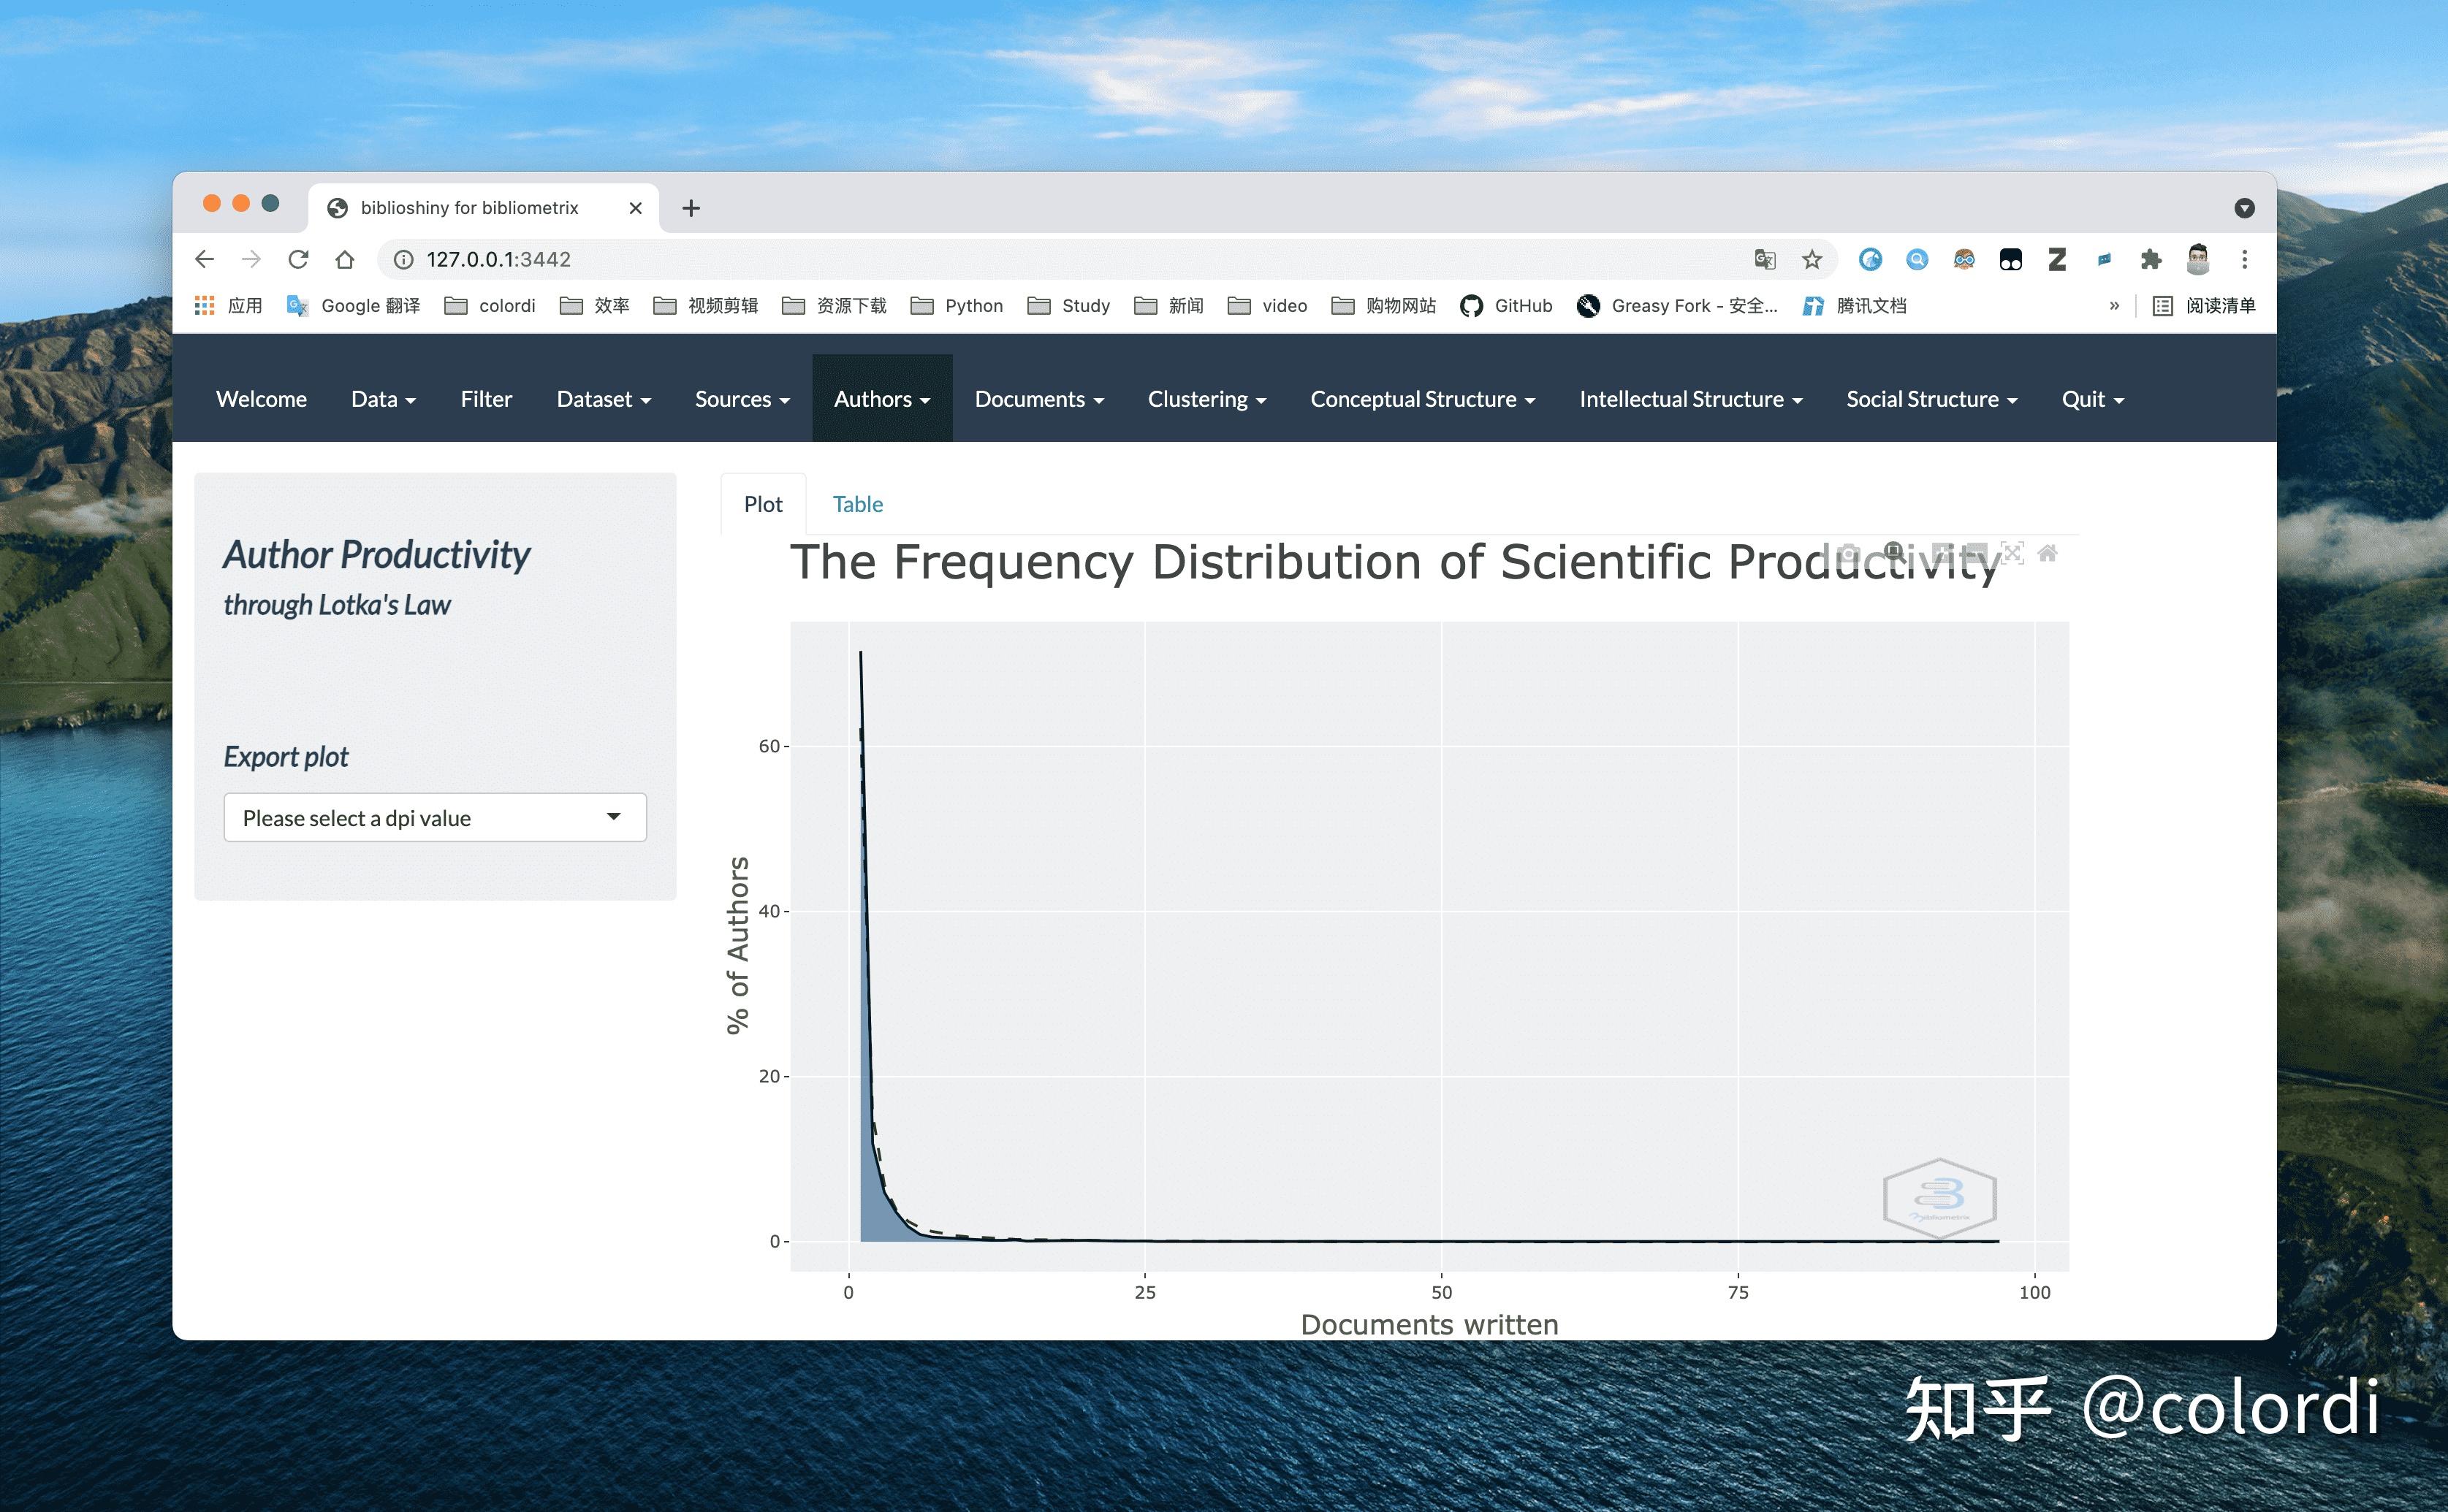Click the page reload icon

pyautogui.click(x=298, y=259)
